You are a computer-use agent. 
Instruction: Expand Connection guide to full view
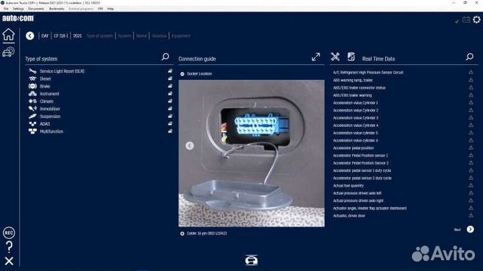[316, 57]
